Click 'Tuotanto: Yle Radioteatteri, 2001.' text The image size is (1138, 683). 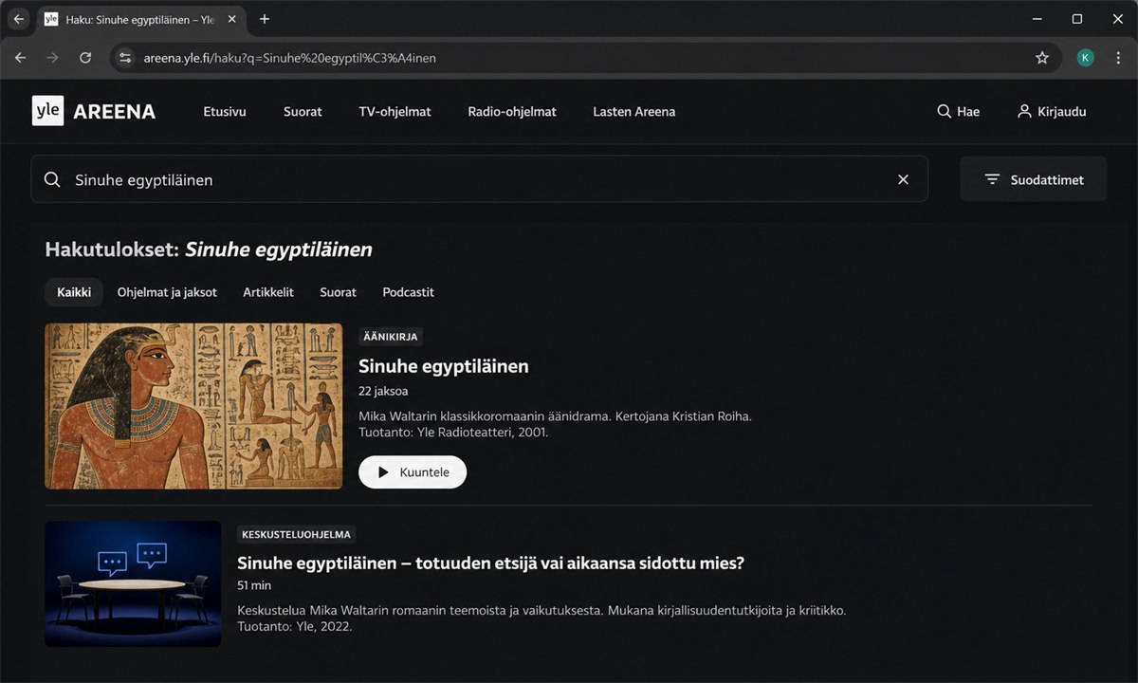453,433
